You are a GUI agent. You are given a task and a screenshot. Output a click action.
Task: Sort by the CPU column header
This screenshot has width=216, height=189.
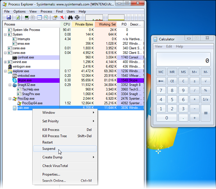click(66, 25)
